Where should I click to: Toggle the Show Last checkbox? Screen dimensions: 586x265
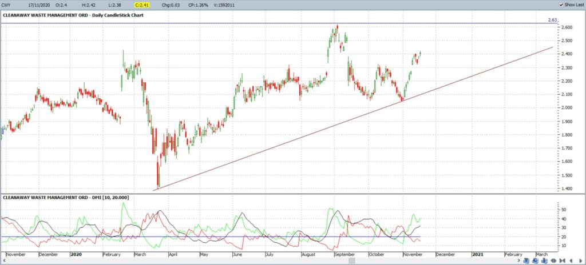561,5
